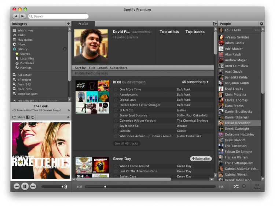Open Local files
The height and width of the screenshot is (206, 275).
pyautogui.click(x=27, y=58)
